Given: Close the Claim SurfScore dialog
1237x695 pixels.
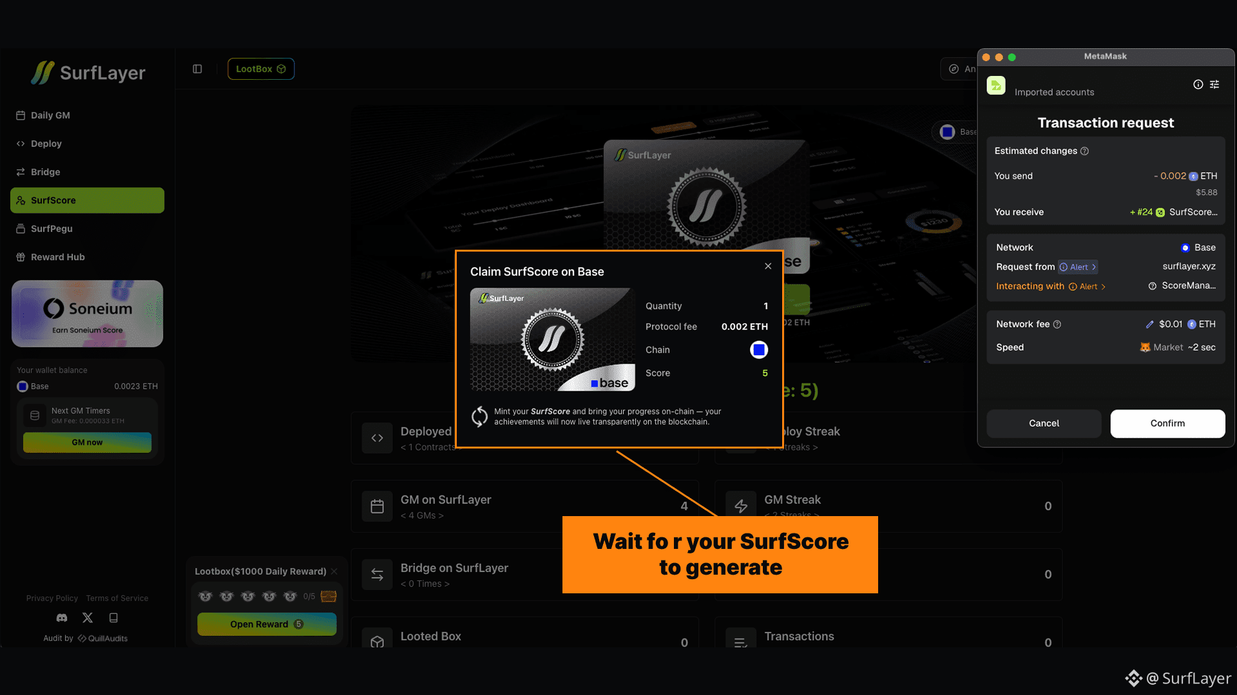Looking at the screenshot, I should tap(768, 266).
